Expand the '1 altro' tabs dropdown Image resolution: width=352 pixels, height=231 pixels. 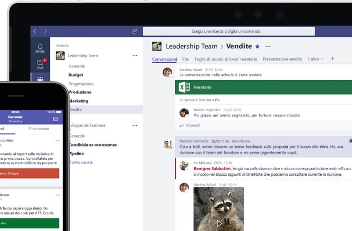coord(315,59)
